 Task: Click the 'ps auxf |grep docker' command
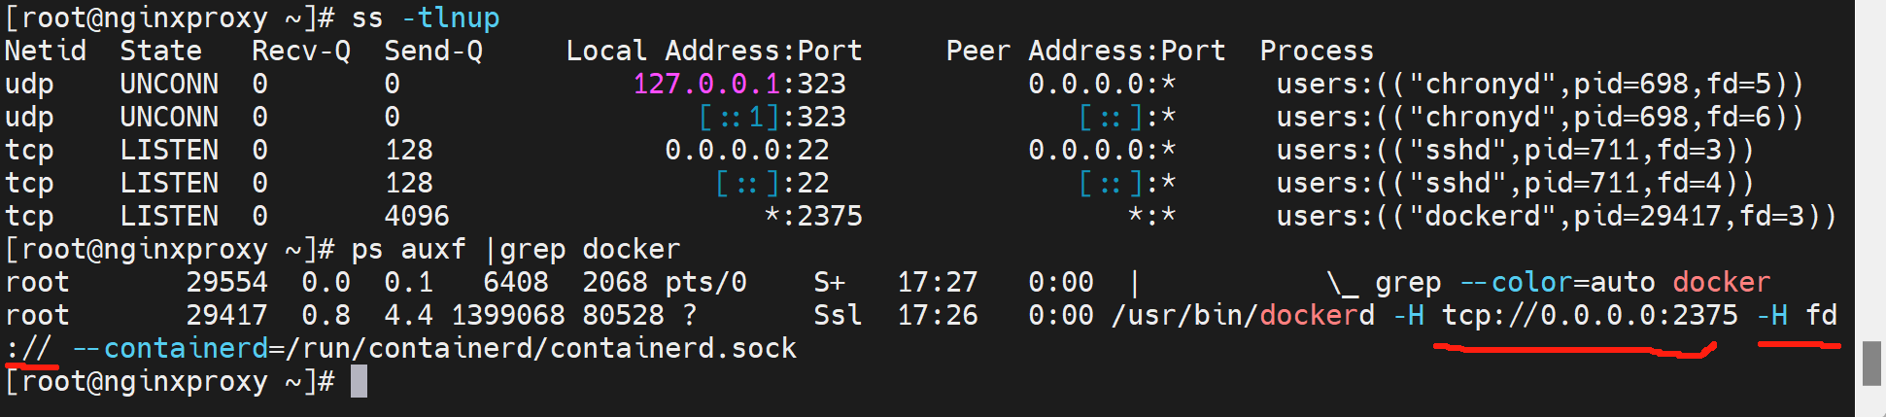515,249
